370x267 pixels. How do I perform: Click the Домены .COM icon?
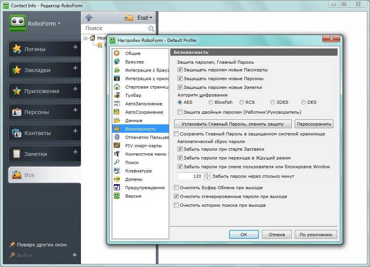tap(117, 179)
